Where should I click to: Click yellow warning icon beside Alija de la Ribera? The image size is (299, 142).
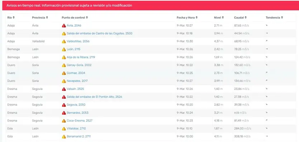pyautogui.click(x=64, y=57)
